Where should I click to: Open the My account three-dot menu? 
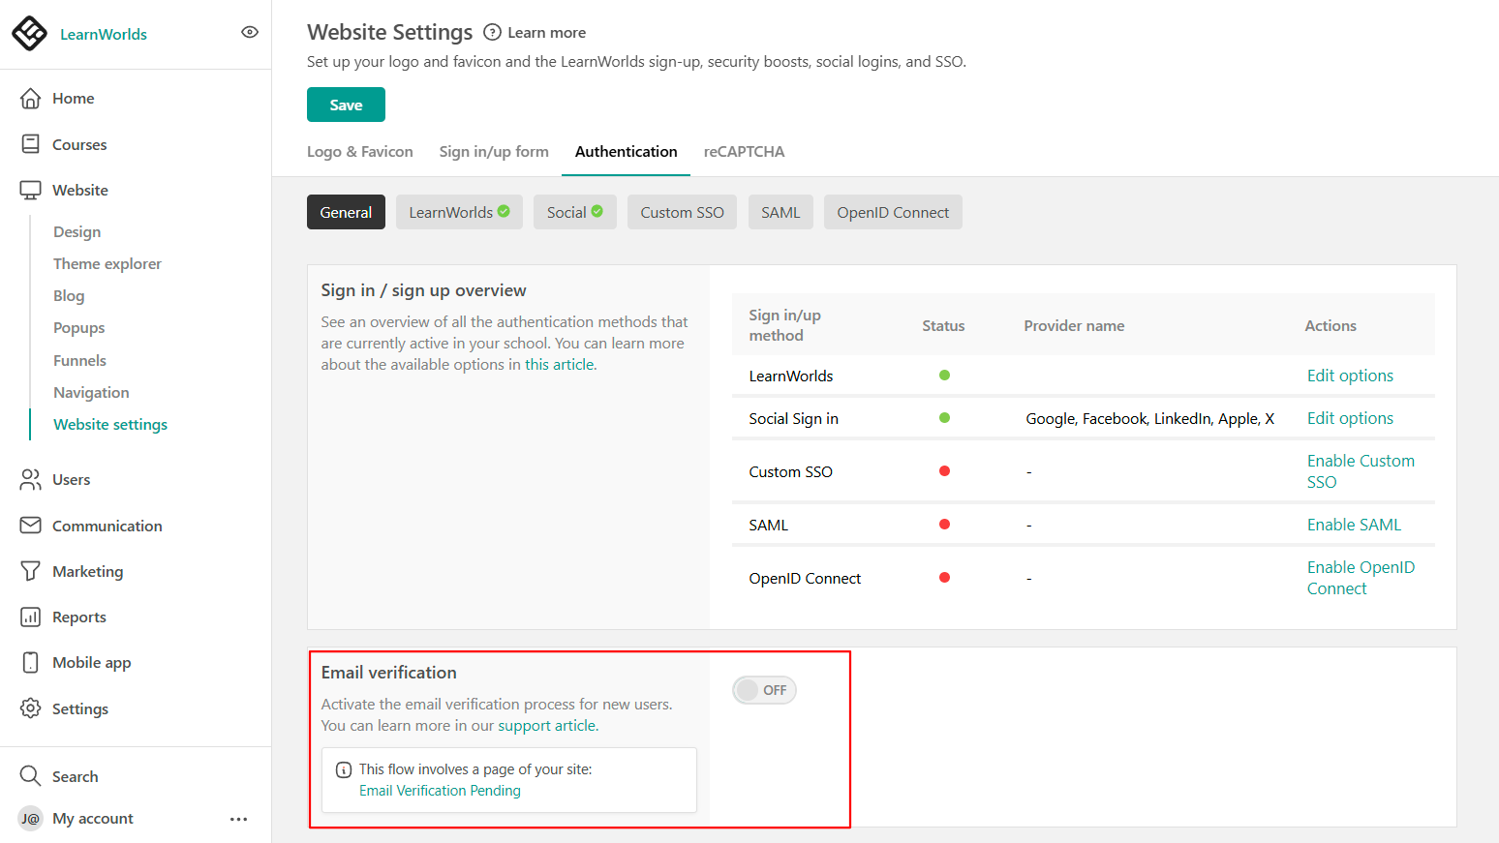coord(239,819)
